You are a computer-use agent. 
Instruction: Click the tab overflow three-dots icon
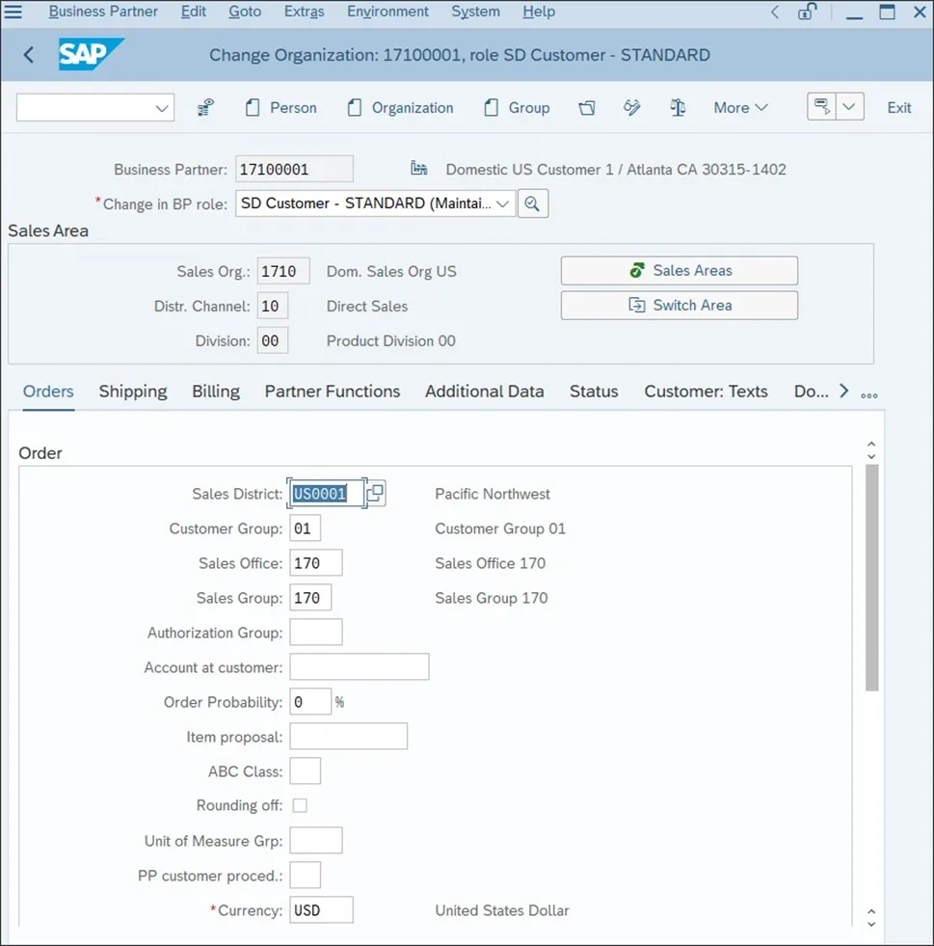868,395
